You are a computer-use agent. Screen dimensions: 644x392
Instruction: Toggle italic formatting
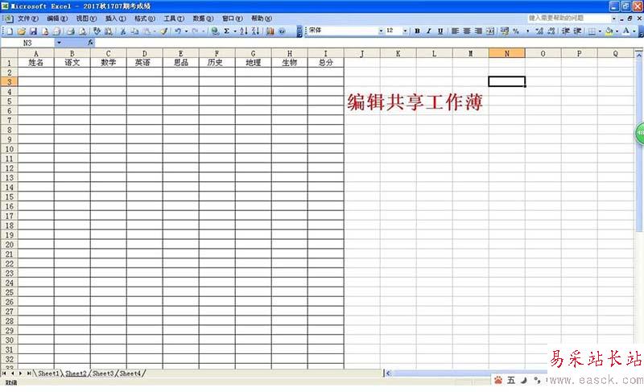click(x=428, y=31)
